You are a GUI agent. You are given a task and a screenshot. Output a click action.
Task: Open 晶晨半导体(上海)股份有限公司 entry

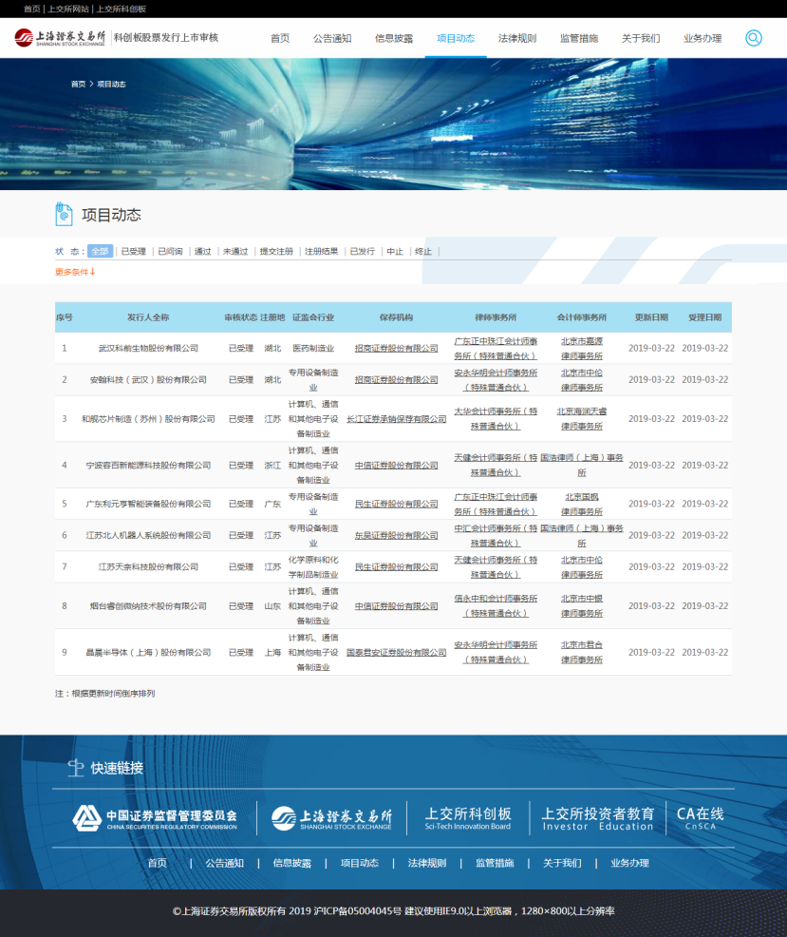point(148,653)
